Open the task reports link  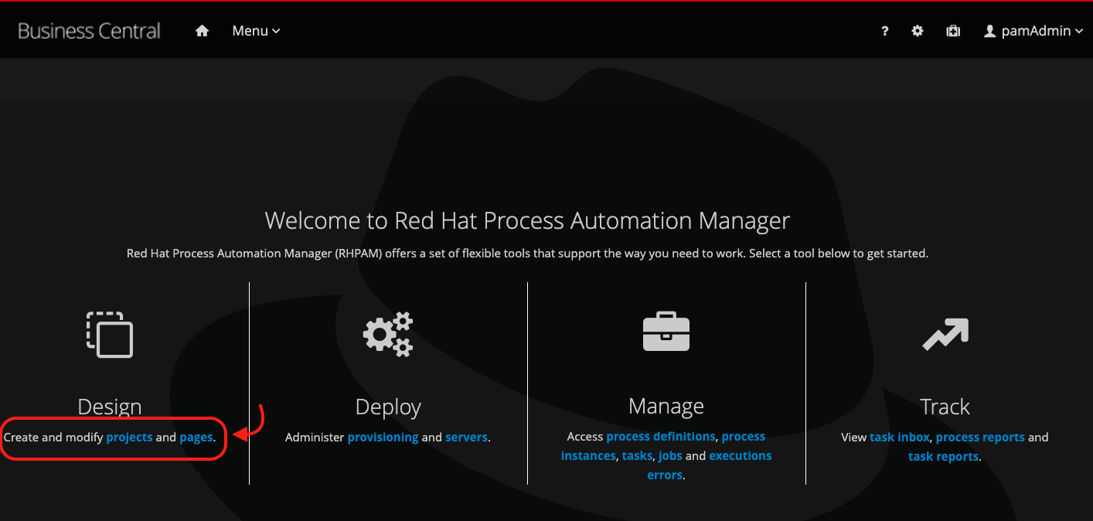[943, 457]
